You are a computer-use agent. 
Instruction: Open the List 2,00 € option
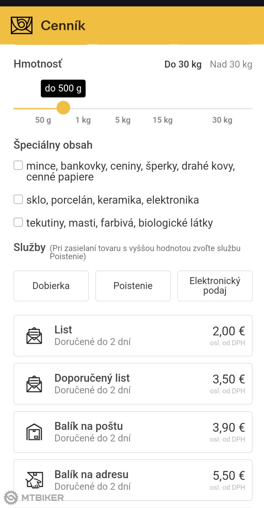pyautogui.click(x=133, y=336)
